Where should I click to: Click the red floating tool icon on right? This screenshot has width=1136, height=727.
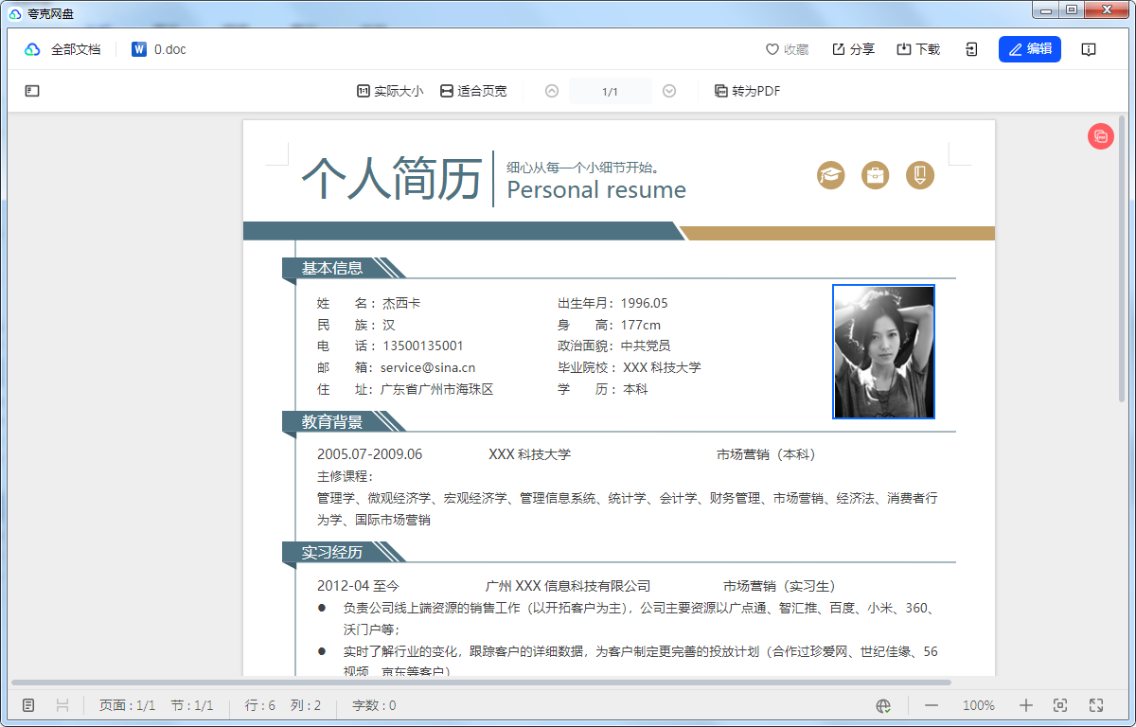coord(1100,136)
